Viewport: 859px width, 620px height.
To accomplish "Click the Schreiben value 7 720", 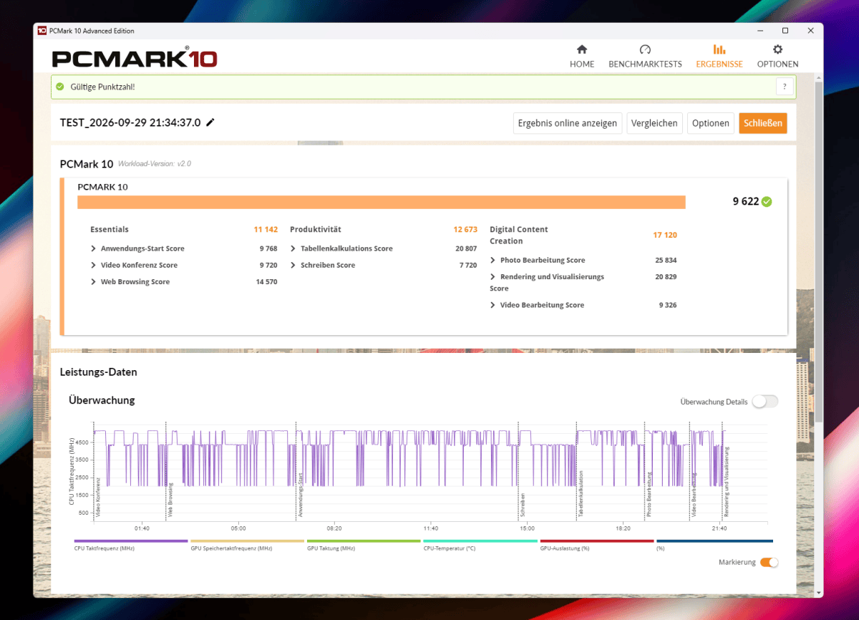I will pyautogui.click(x=468, y=265).
